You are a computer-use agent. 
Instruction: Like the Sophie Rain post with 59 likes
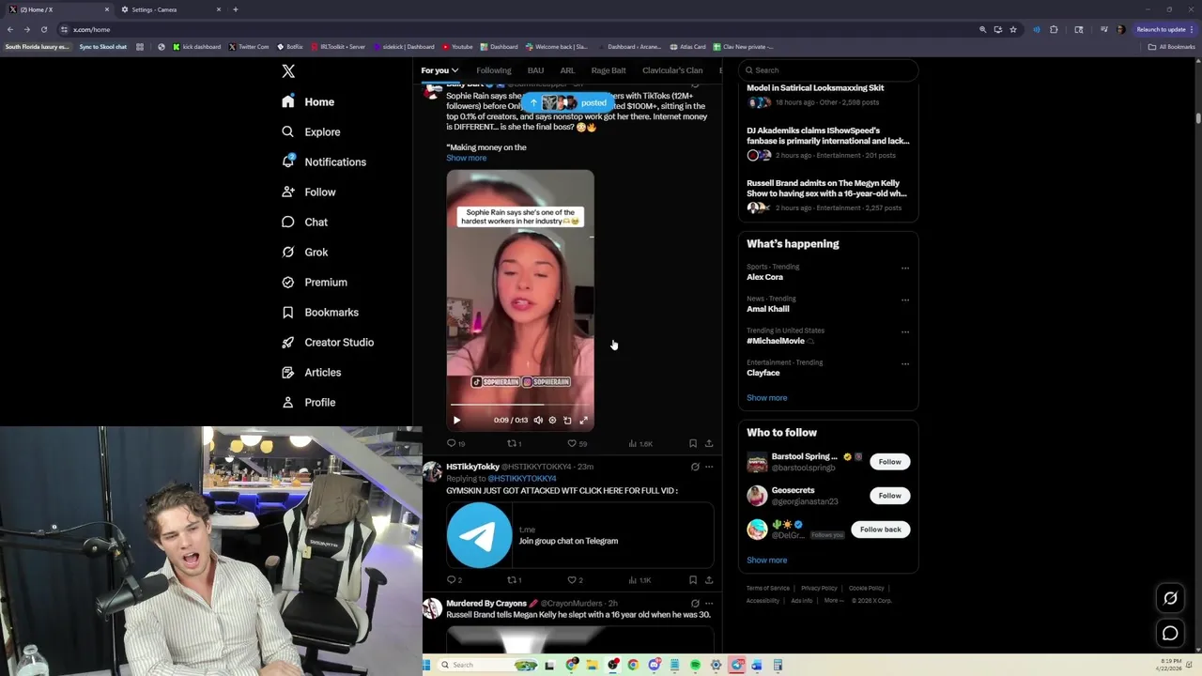pyautogui.click(x=577, y=443)
